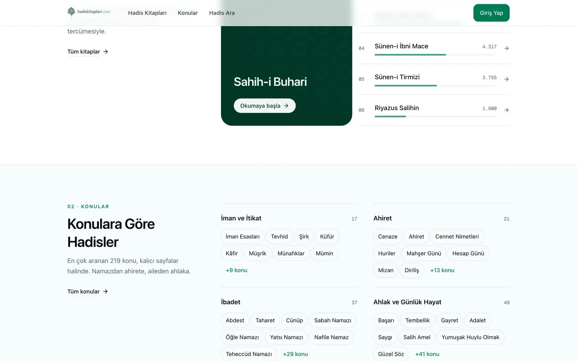Select the Yumuşak Huylu Olmak chip

tap(471, 337)
